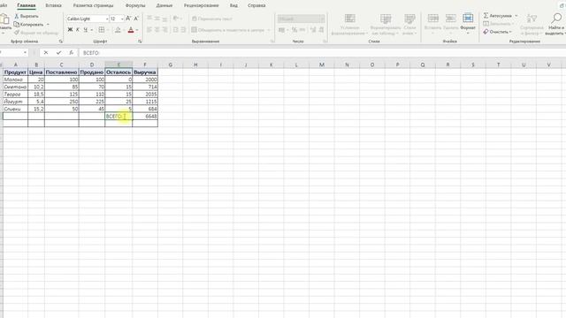Click the increase decimal icon
The image size is (566, 318).
click(x=312, y=29)
